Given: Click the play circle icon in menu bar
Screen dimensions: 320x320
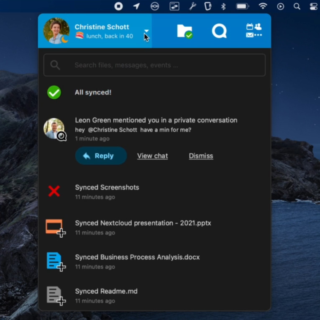Looking at the screenshot, I should (x=280, y=6).
